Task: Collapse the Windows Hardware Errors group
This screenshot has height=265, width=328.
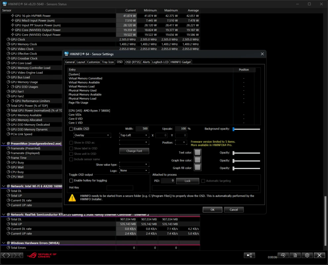Action: click(x=4, y=243)
